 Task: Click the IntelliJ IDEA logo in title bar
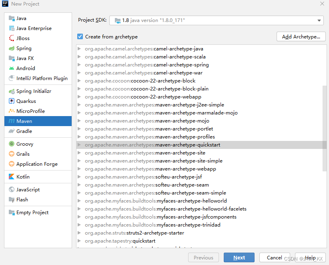pos(5,4)
